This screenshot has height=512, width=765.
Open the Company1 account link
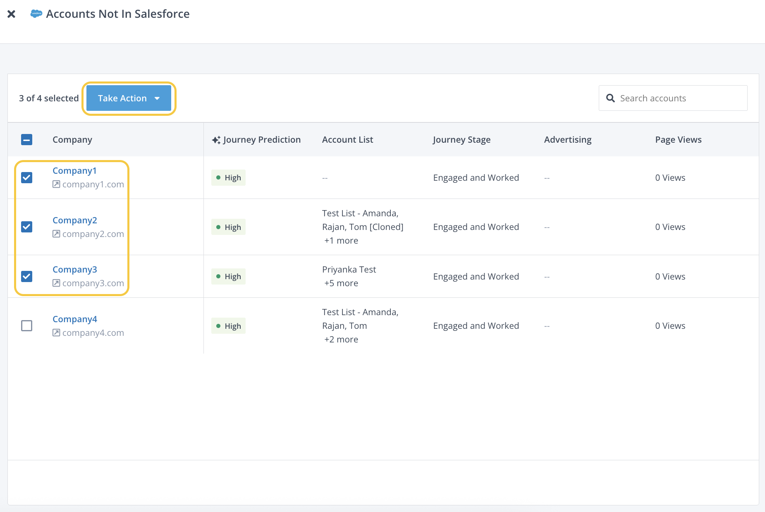point(74,171)
